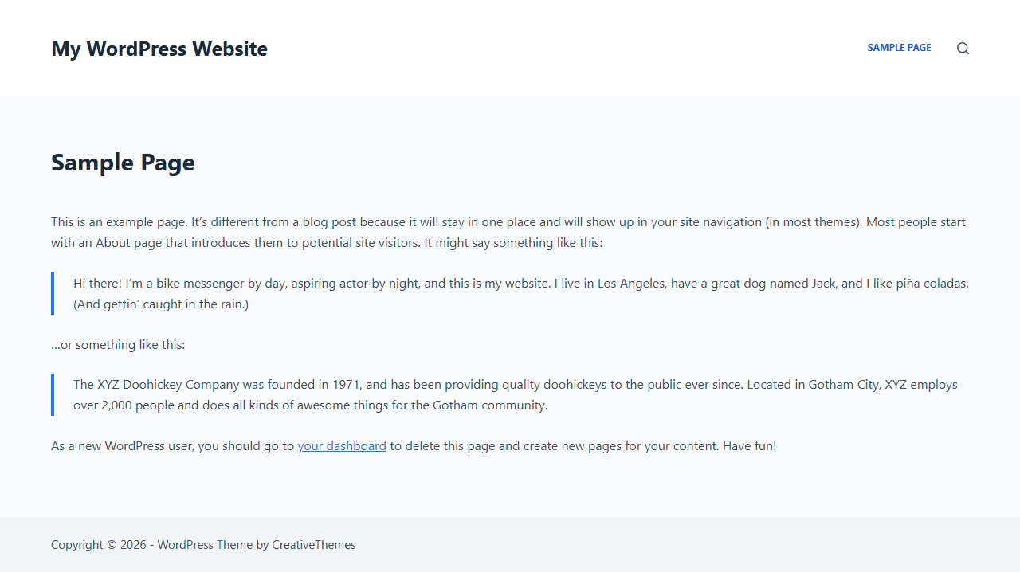Activate site search via the header icon
This screenshot has width=1020, height=572.
(962, 48)
